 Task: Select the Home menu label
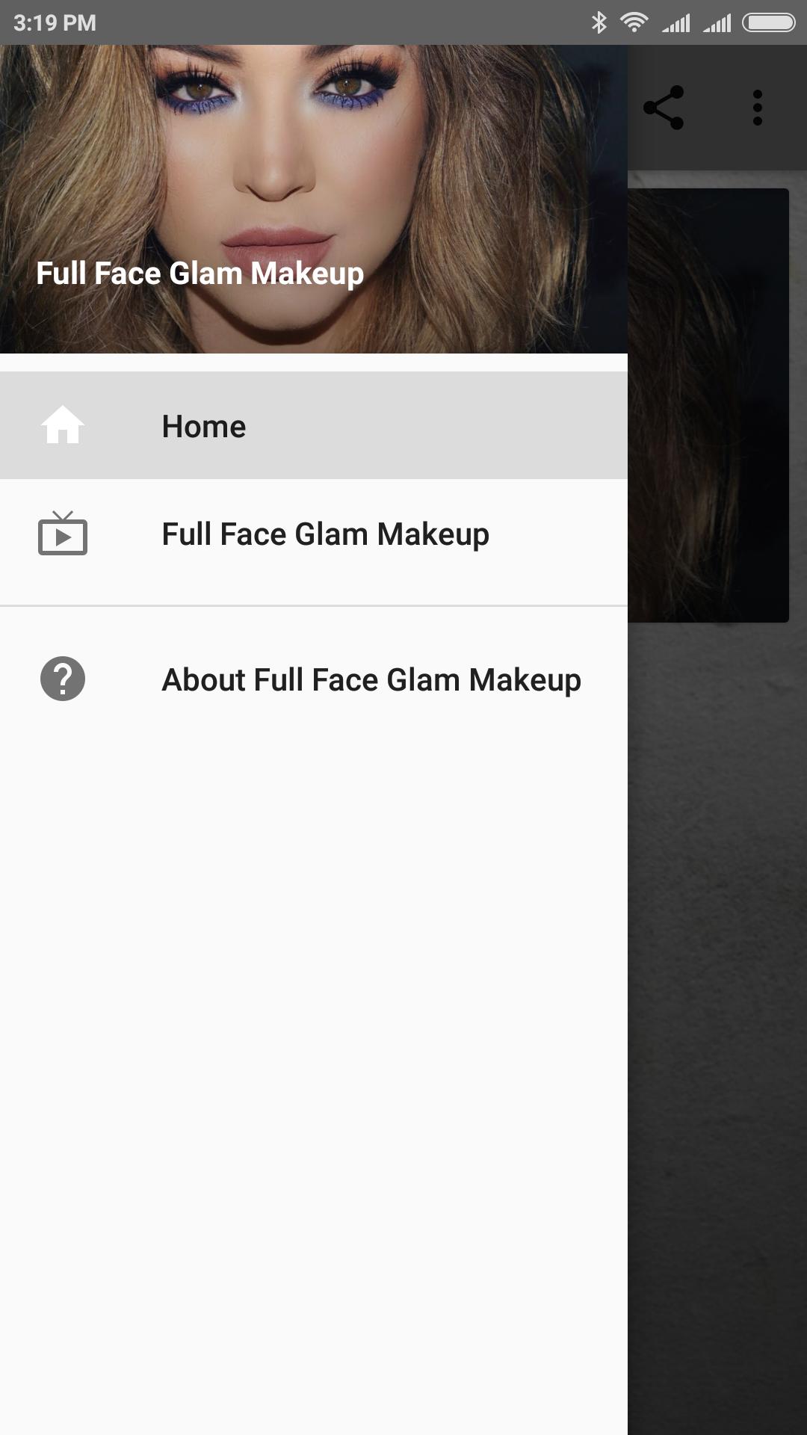pyautogui.click(x=203, y=426)
